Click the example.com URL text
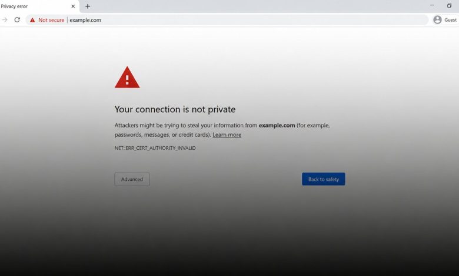This screenshot has width=459, height=276. [x=85, y=20]
